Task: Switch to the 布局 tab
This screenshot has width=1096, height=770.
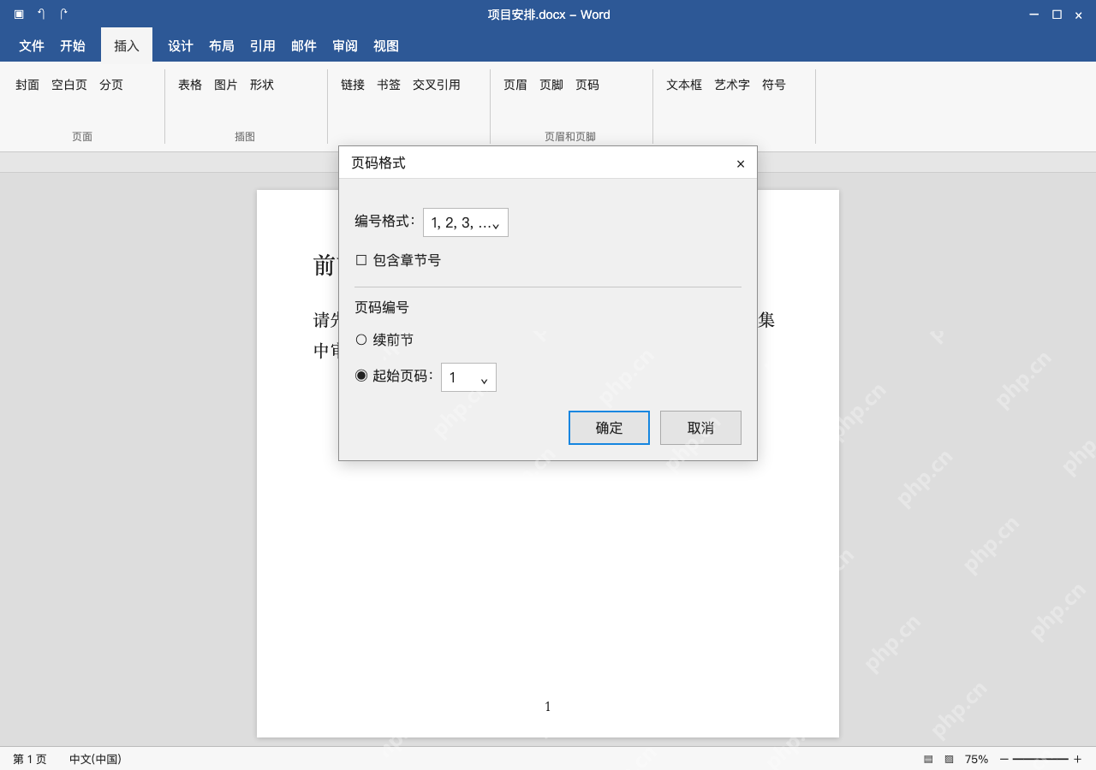Action: point(222,46)
